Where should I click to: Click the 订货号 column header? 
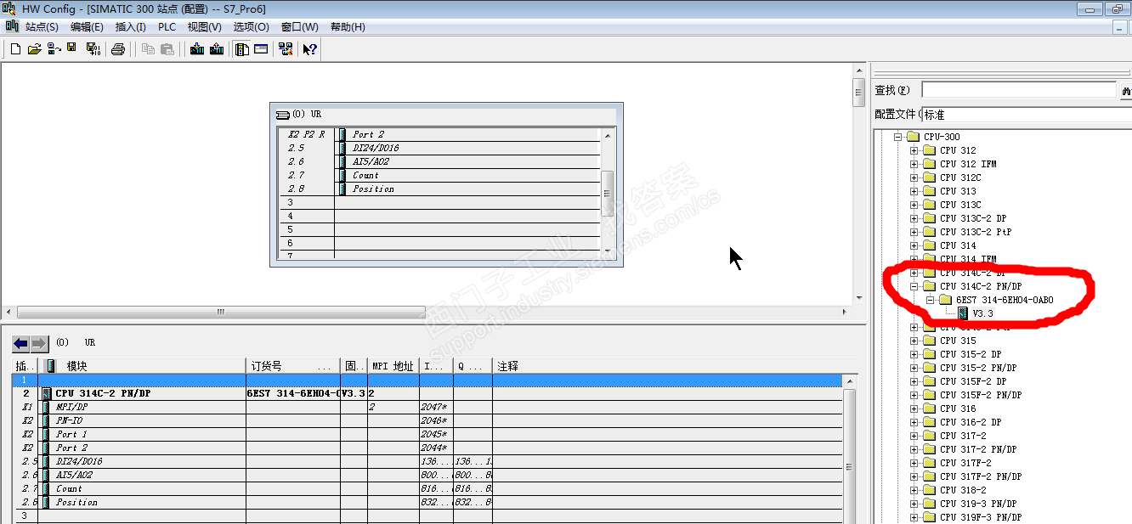pyautogui.click(x=292, y=366)
